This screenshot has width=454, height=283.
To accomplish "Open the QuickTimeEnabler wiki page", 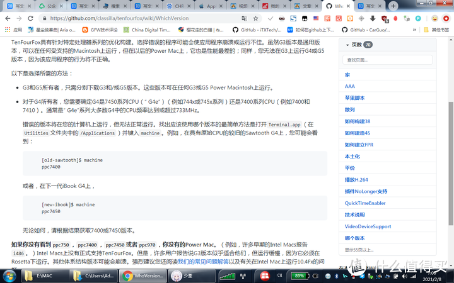I will pyautogui.click(x=365, y=203).
